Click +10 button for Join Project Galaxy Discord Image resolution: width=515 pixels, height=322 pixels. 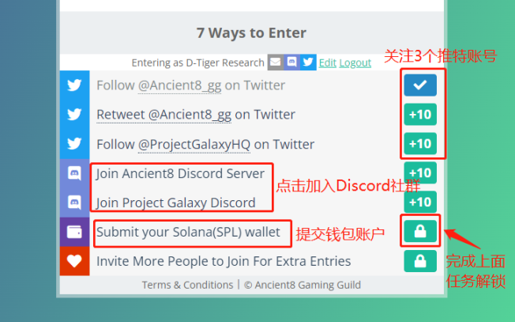pyautogui.click(x=420, y=202)
